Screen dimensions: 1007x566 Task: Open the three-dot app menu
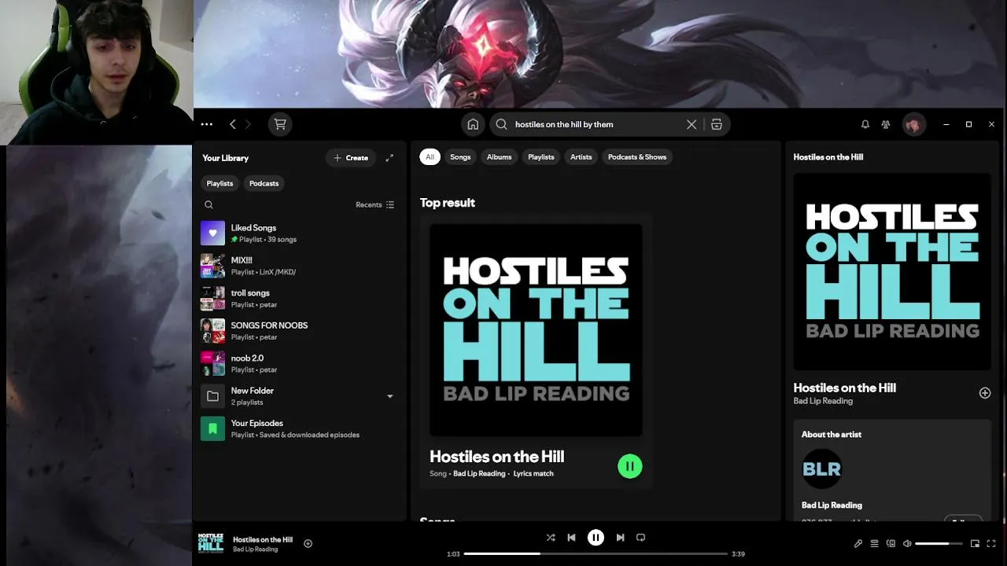point(206,124)
